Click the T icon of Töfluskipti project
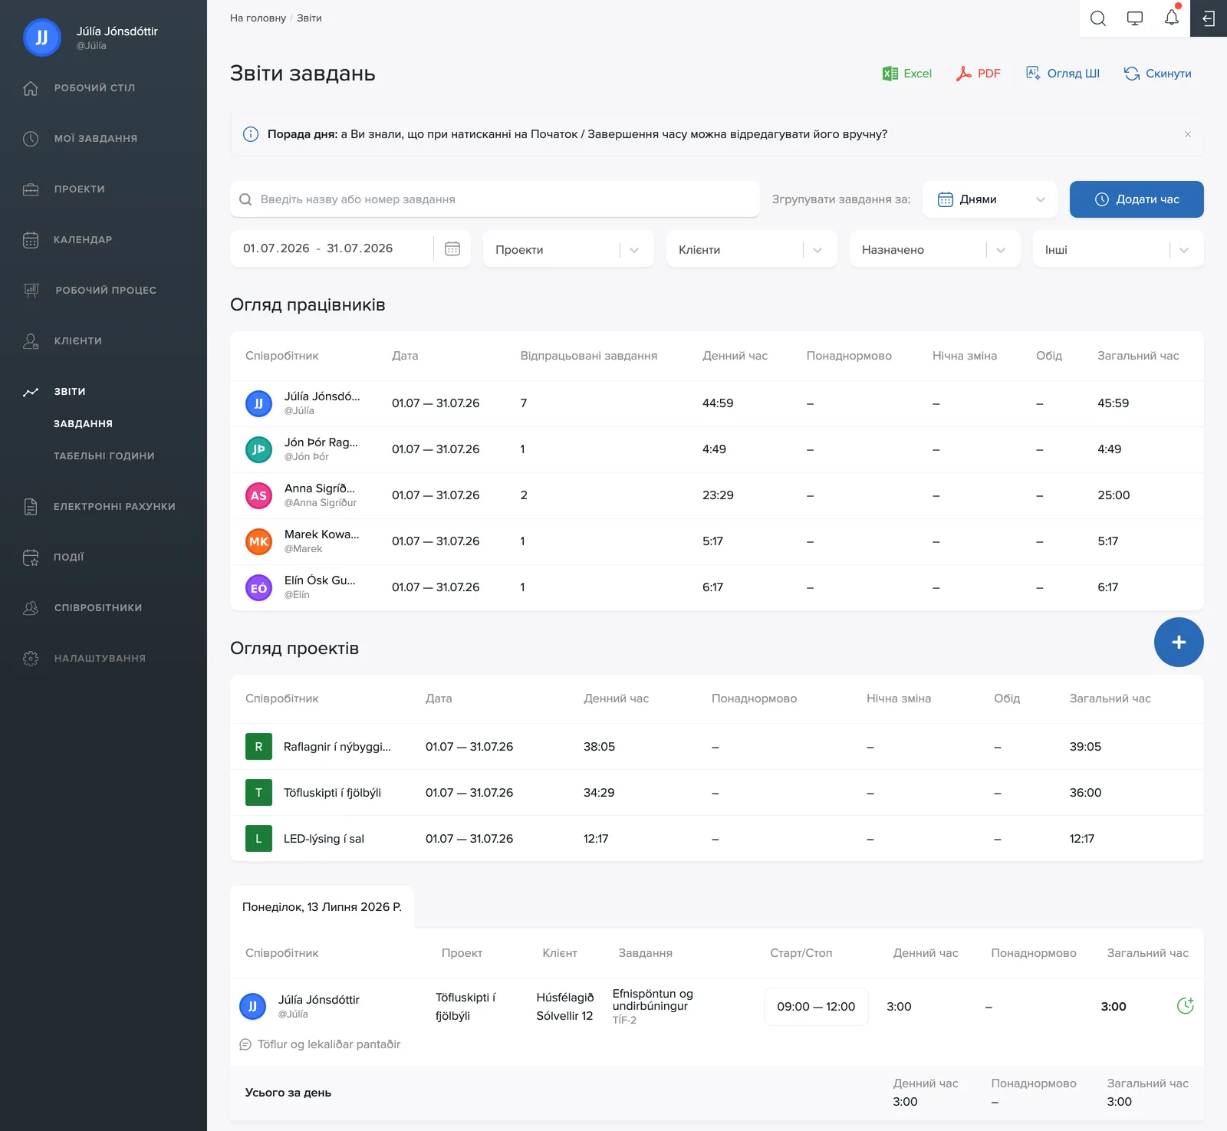1227x1131 pixels. coord(258,793)
